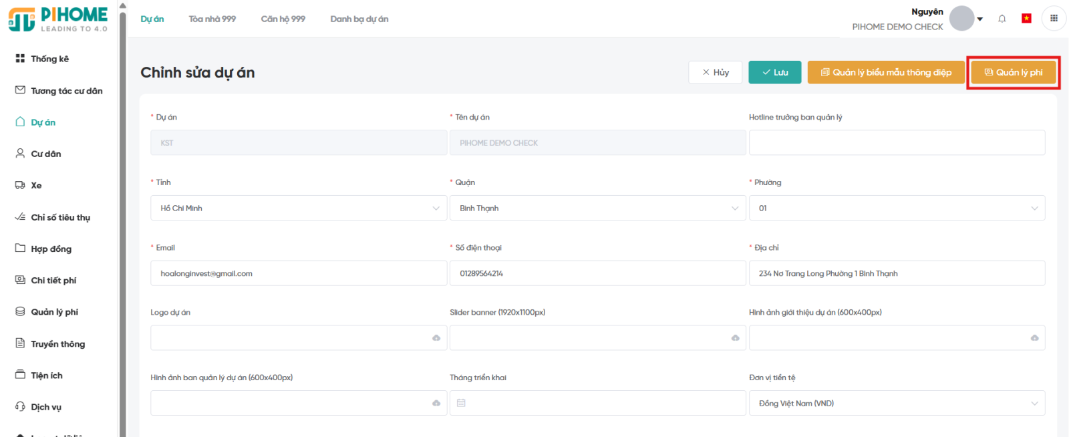1069x437 pixels.
Task: Click upload icon in Slider banner field
Action: [735, 338]
